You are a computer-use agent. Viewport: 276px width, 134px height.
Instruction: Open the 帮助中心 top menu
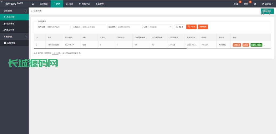tap(84, 4)
